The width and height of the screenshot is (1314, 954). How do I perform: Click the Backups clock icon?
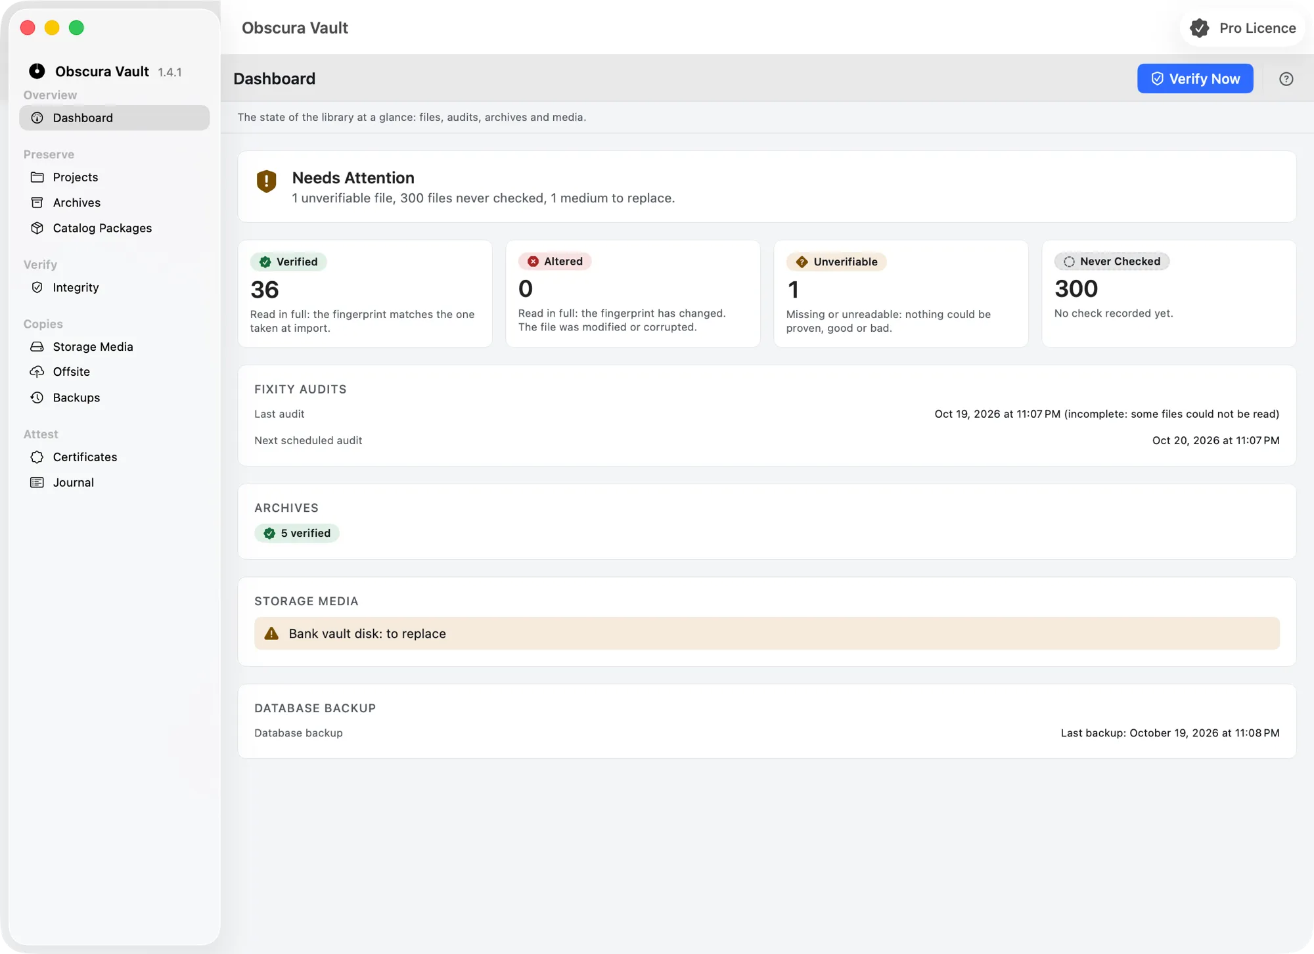click(x=37, y=397)
